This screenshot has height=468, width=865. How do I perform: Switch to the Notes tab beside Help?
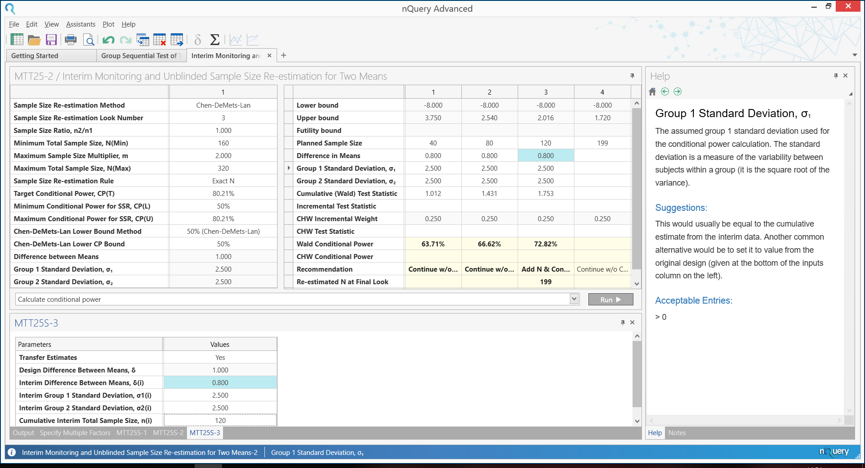(x=677, y=433)
